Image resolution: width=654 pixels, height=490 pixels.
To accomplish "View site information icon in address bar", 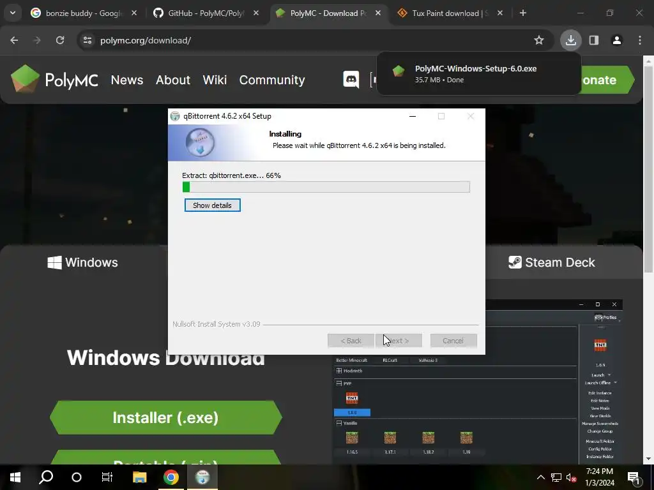I will pyautogui.click(x=87, y=40).
